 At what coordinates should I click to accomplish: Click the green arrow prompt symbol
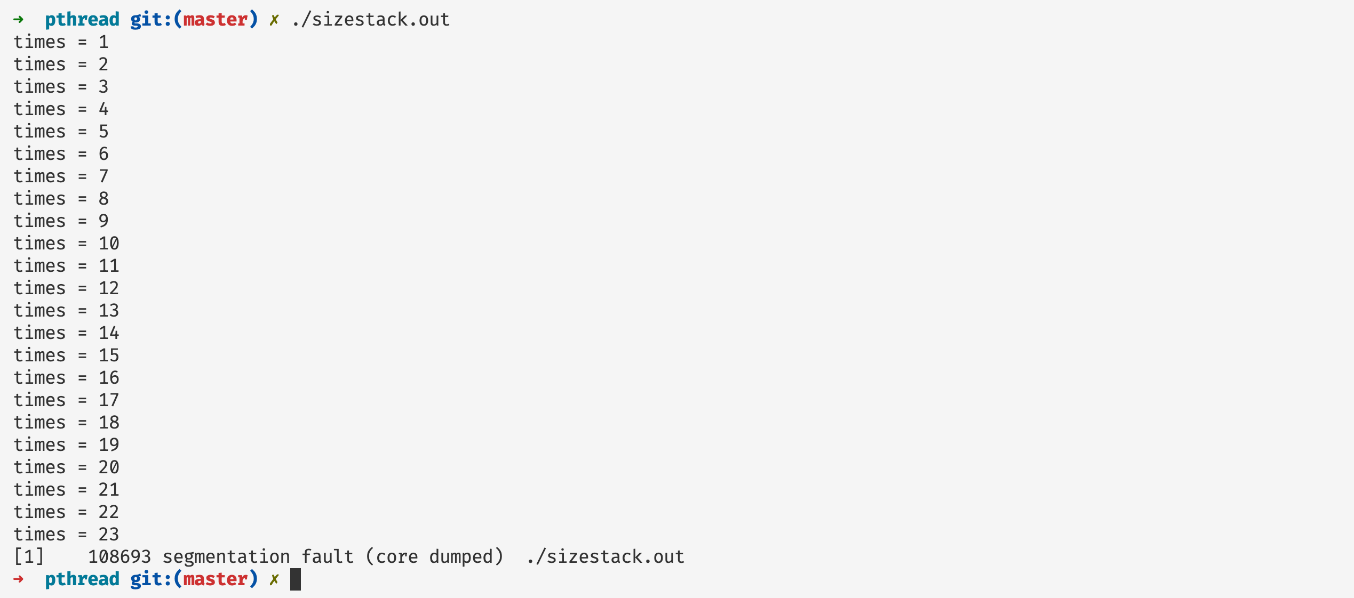(x=19, y=20)
